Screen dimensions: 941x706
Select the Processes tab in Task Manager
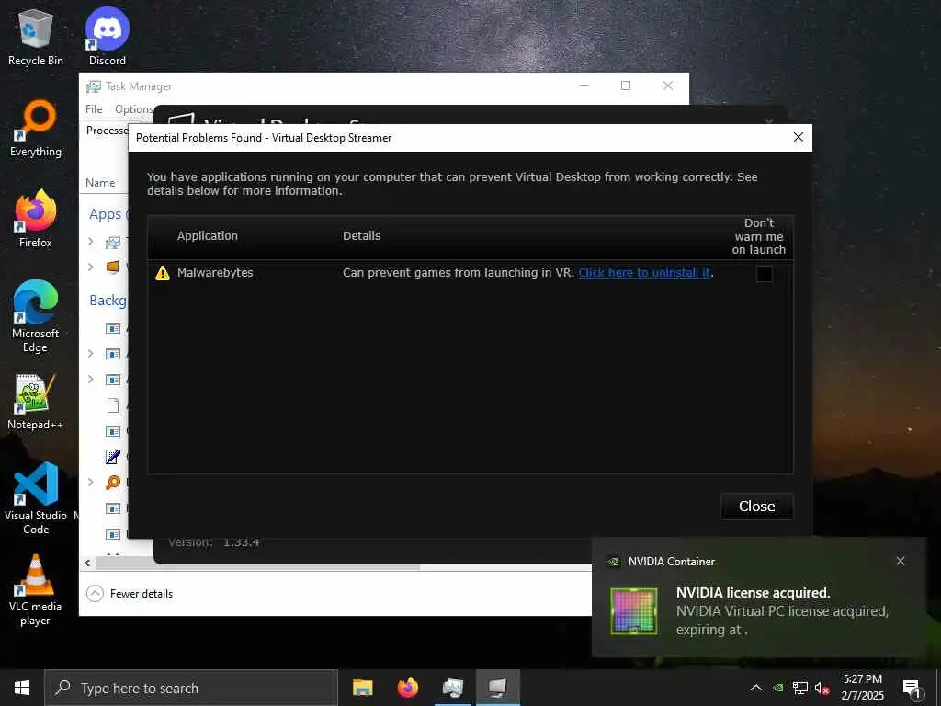(x=107, y=131)
